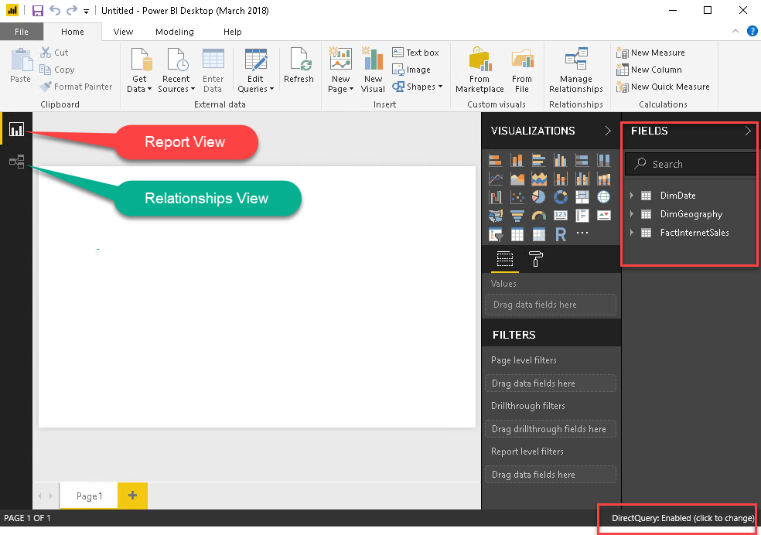Switch to Report View in the sidebar

coord(16,130)
